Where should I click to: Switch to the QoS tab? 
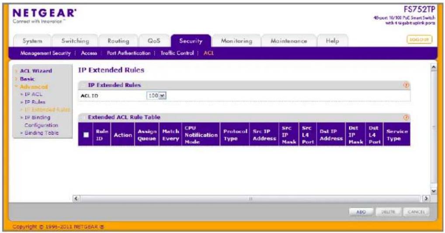click(154, 41)
